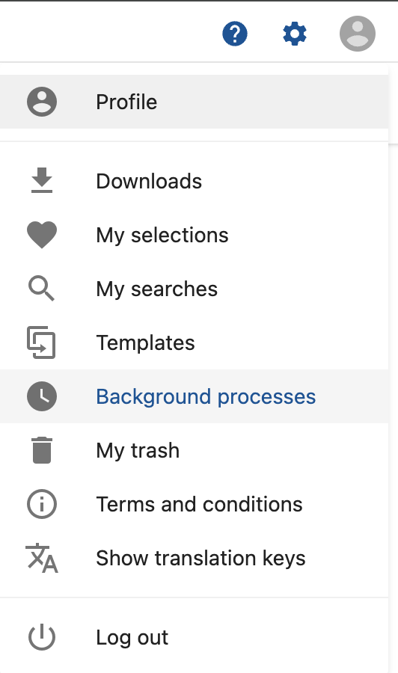
Task: Click the power icon for logout
Action: [42, 637]
